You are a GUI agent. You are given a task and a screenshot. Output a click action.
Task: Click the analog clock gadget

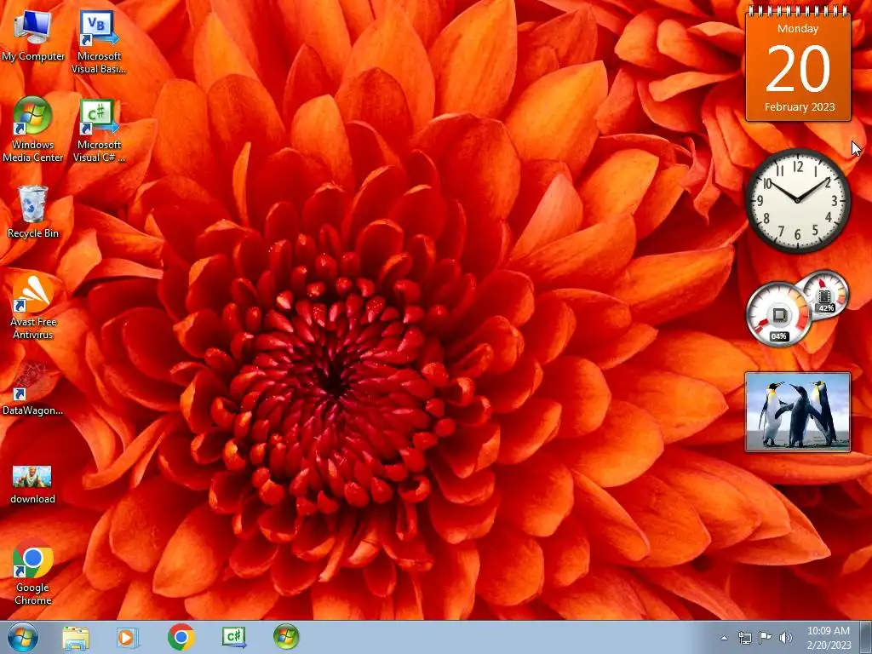tap(797, 200)
